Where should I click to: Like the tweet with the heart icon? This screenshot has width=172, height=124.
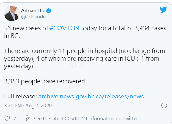pyautogui.click(x=7, y=119)
